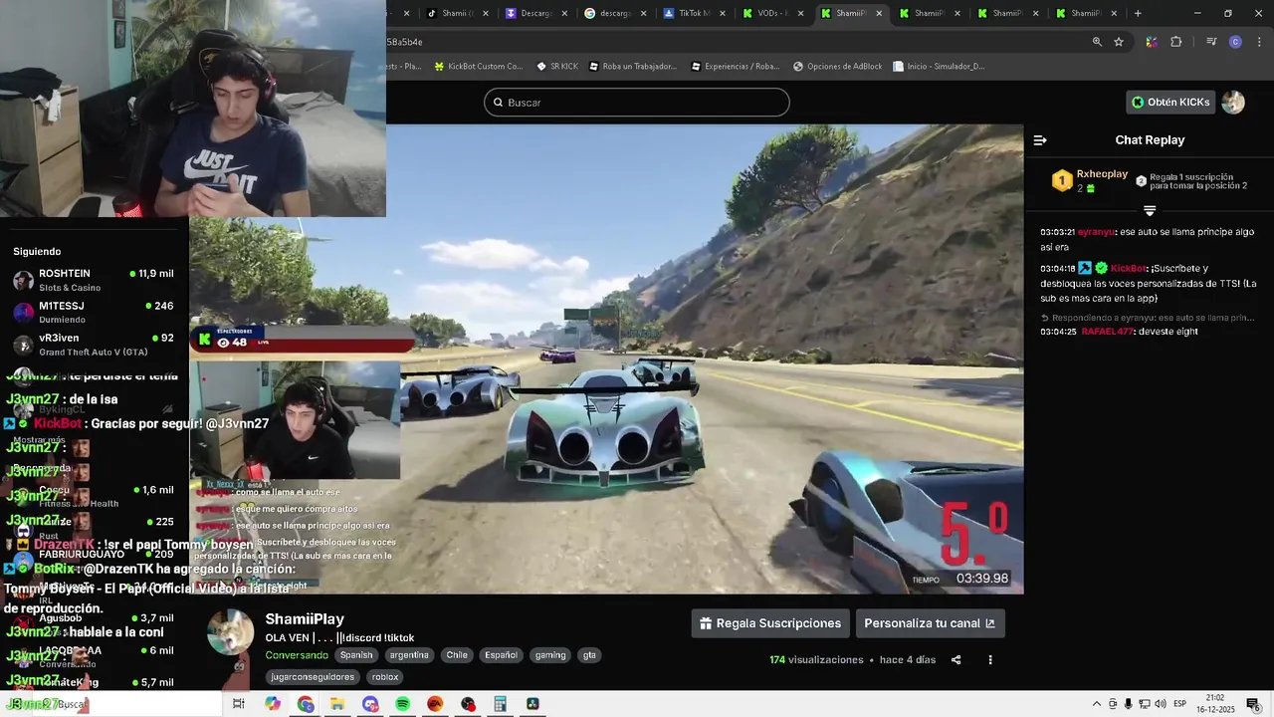Click the microphone icon in system tray
The width and height of the screenshot is (1274, 717).
click(1128, 704)
